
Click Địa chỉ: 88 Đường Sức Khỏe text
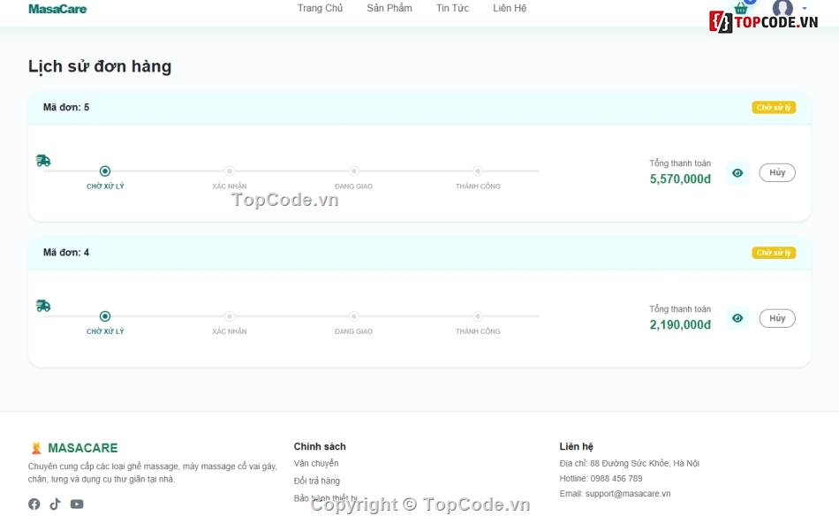coord(629,463)
